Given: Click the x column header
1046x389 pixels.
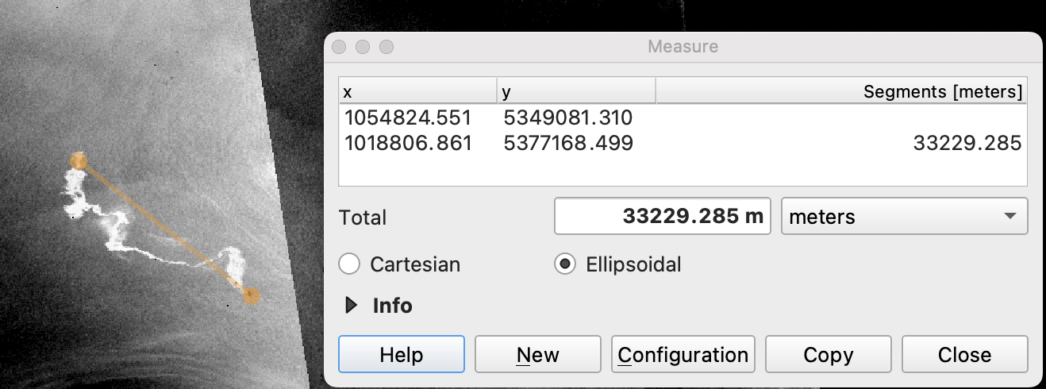Looking at the screenshot, I should 417,92.
